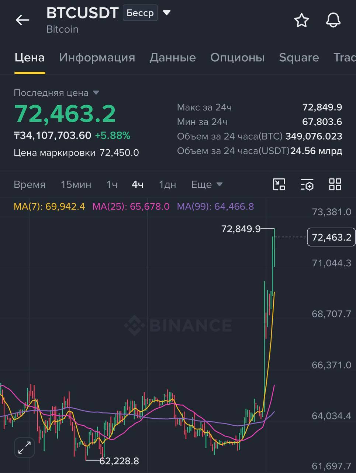Open the Последняя цена price type dropdown
Screen dimensions: 356x473
[x=96, y=93]
